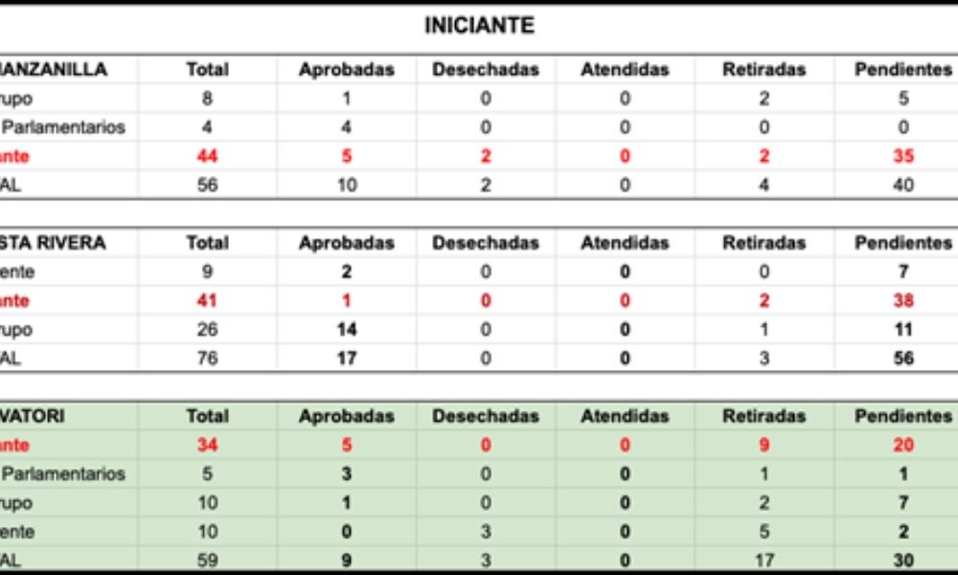Select the red 35 Pendientes cell
The image size is (958, 575).
903,156
